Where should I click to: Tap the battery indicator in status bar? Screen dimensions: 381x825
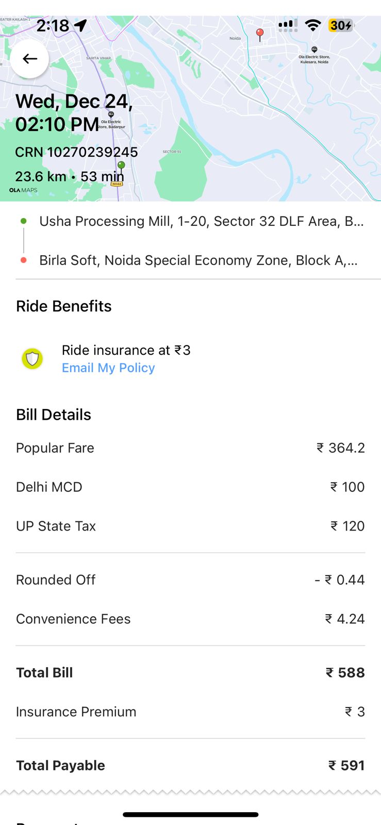341,25
